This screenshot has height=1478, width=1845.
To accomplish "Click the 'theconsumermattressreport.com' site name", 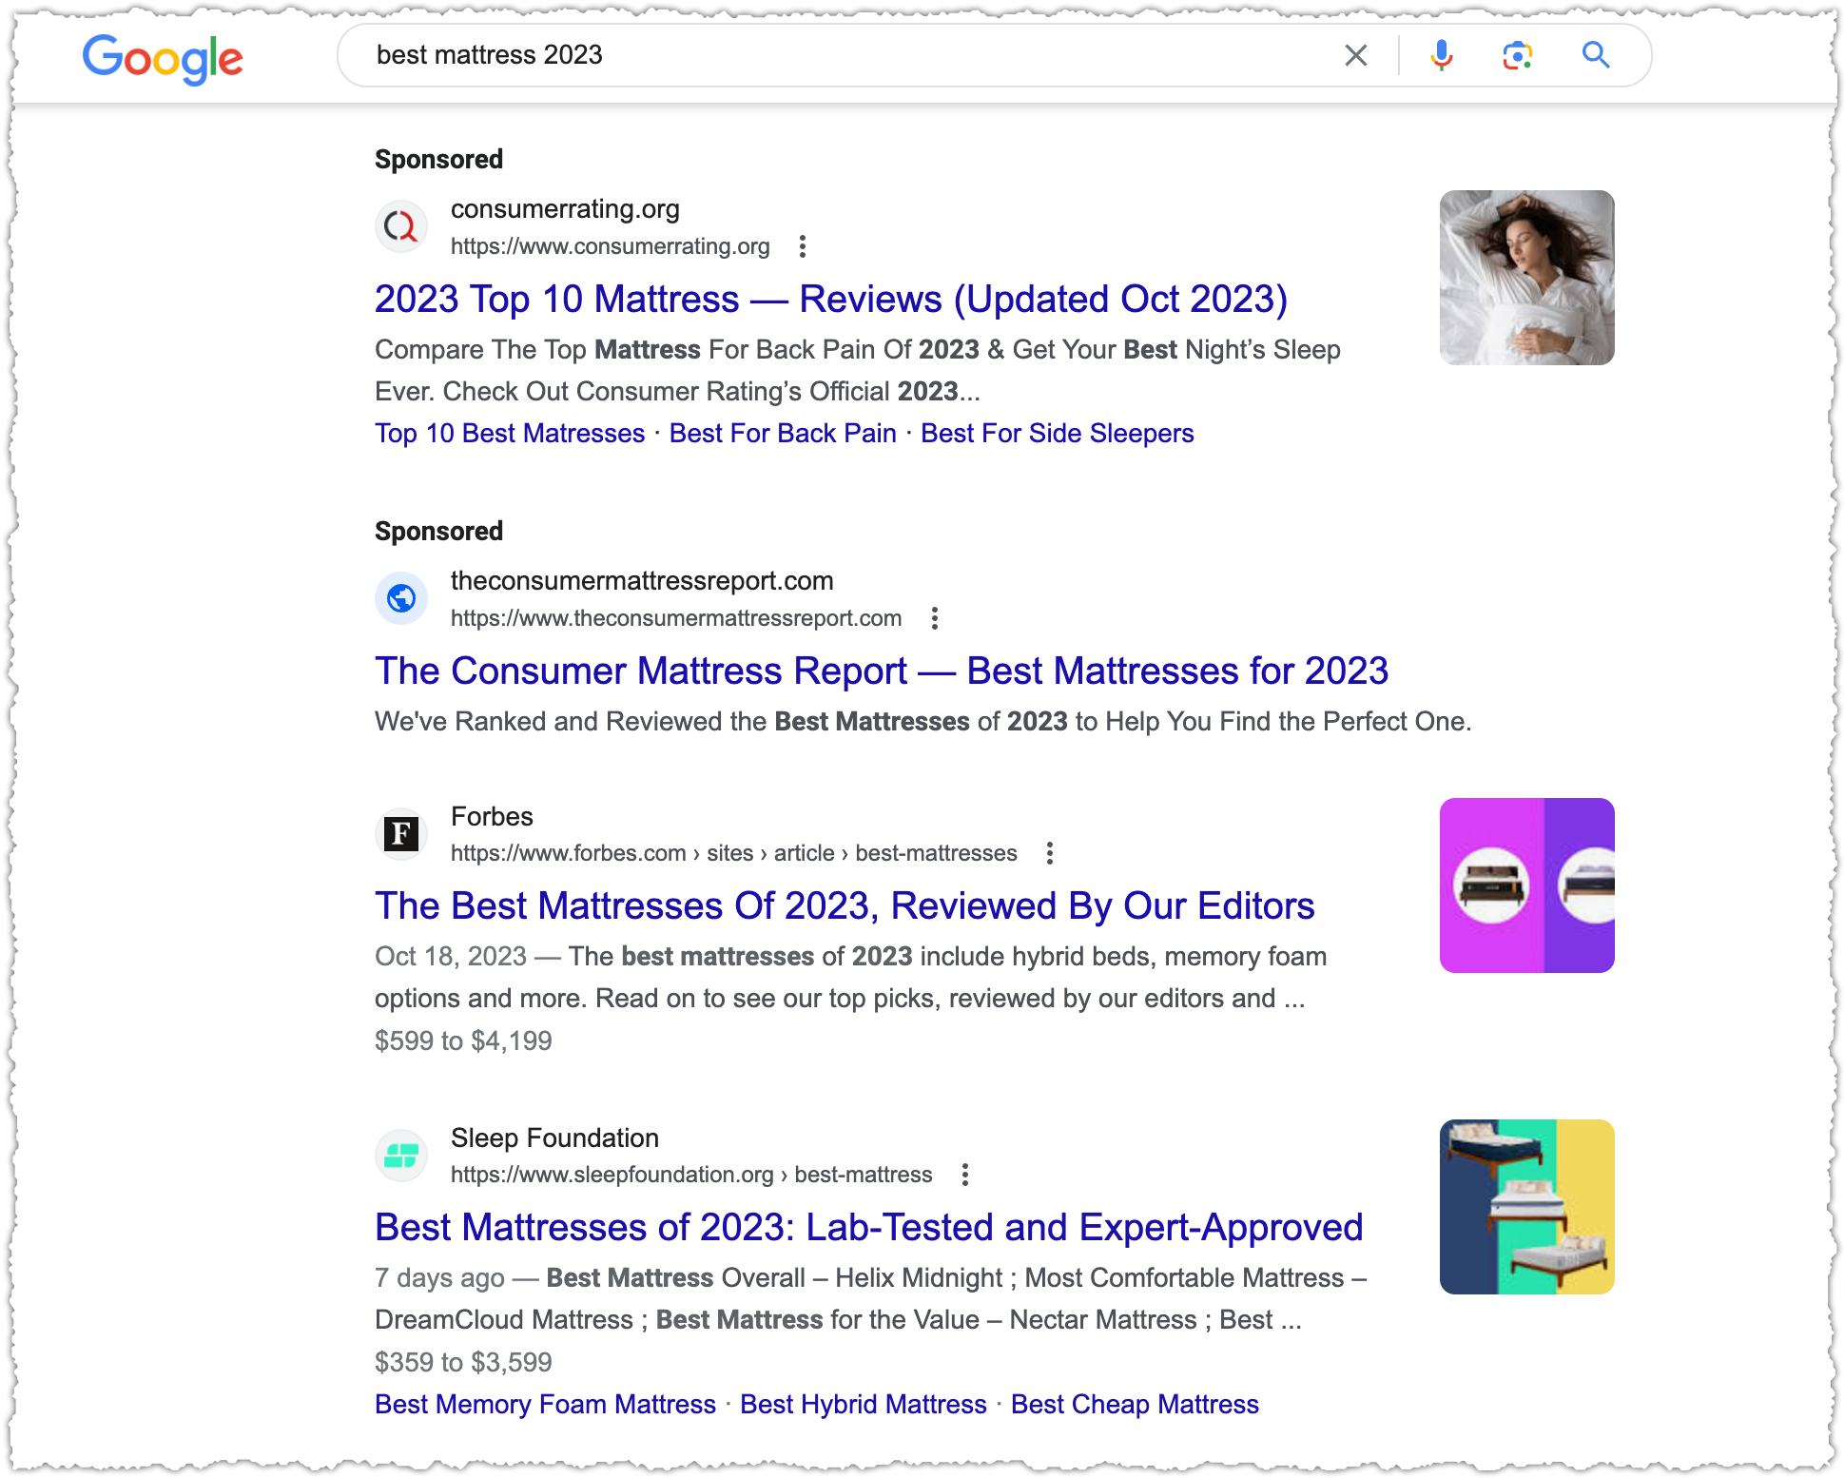I will (x=642, y=580).
